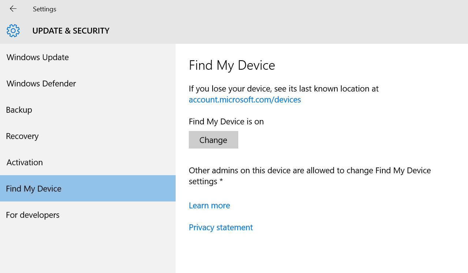The height and width of the screenshot is (273, 468).
Task: Select Find My Device in the sidebar
Action: tap(88, 188)
